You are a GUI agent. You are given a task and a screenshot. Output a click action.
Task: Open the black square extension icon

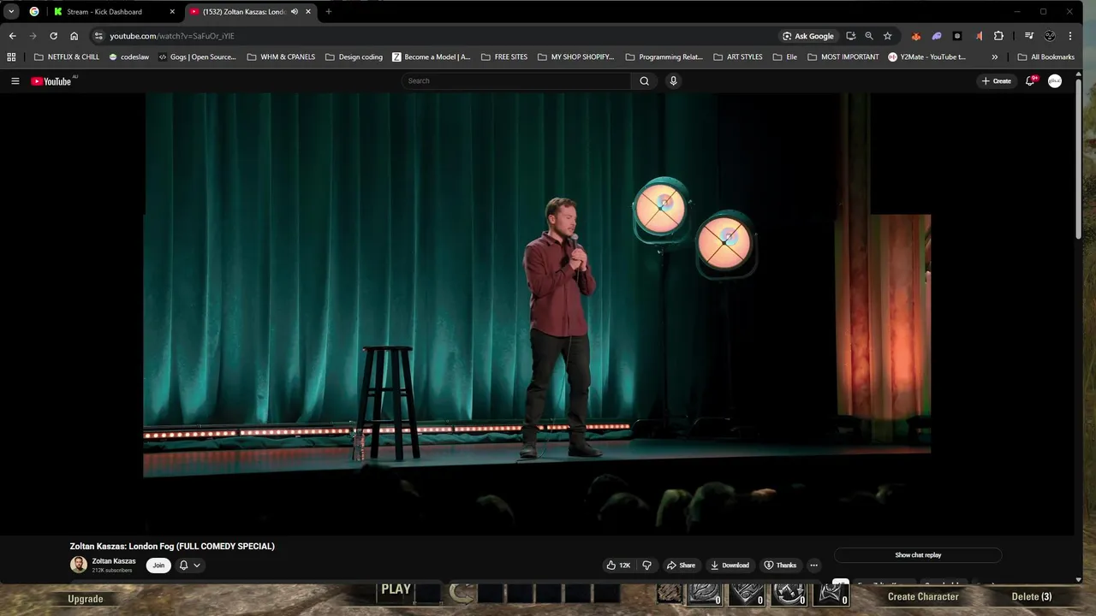point(957,36)
